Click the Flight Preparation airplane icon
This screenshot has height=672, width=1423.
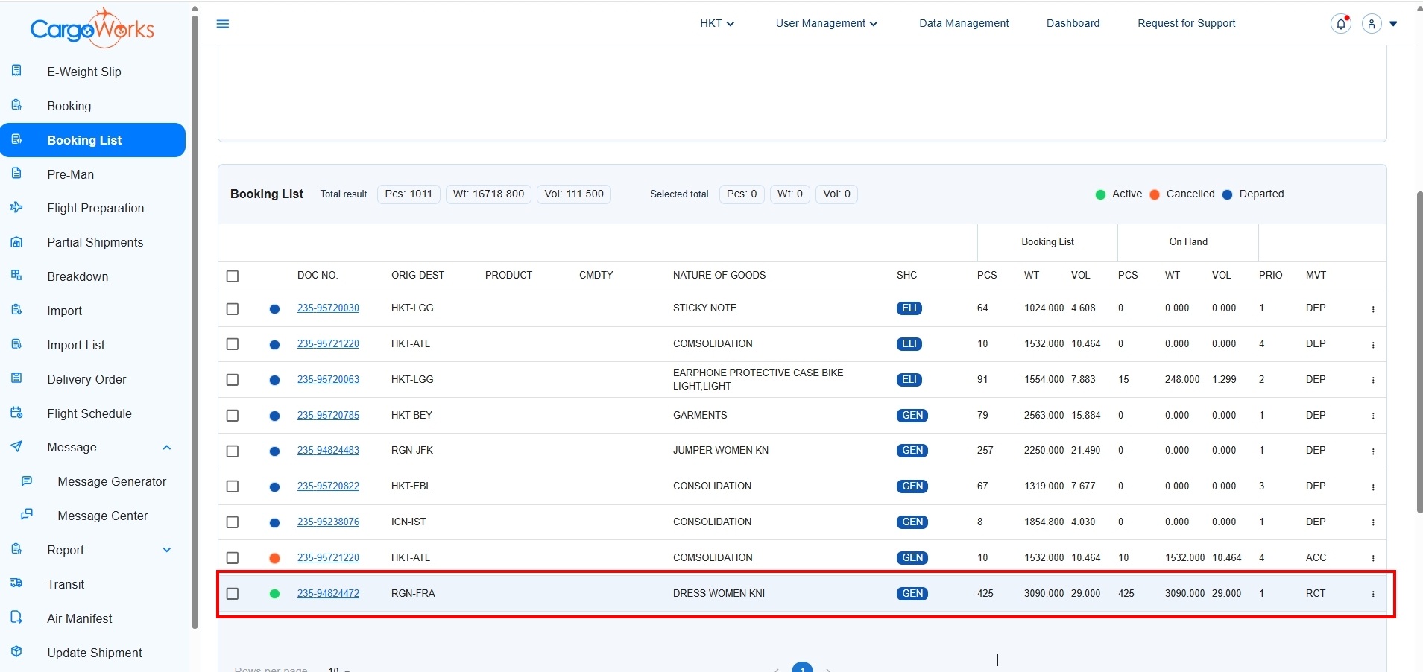(x=16, y=208)
